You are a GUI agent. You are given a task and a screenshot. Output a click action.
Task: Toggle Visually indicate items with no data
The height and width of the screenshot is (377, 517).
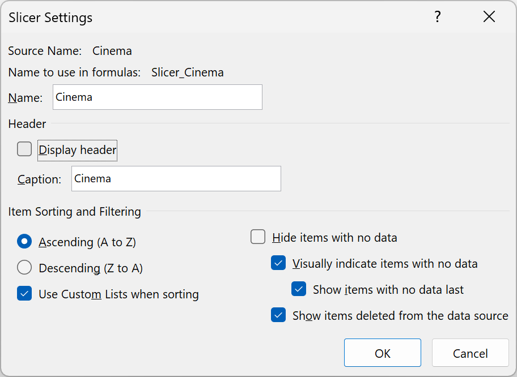278,263
